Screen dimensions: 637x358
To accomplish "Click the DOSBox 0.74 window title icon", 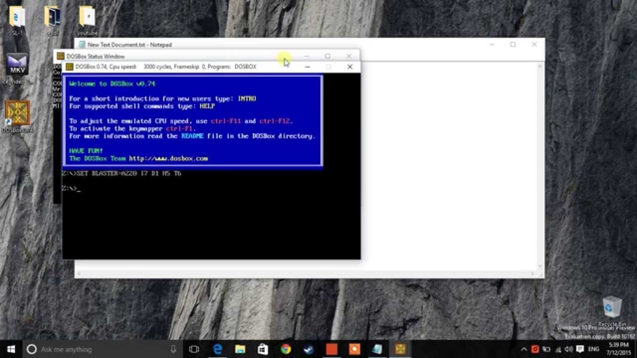I will [70, 67].
